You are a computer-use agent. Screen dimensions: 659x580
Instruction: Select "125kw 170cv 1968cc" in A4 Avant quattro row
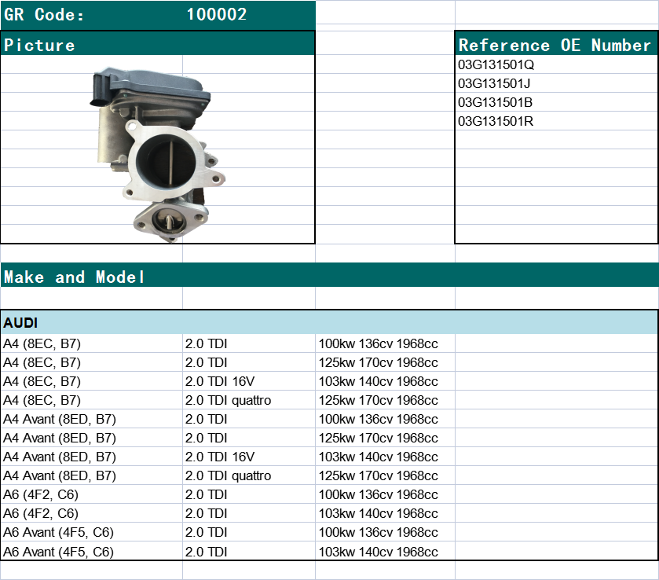(x=379, y=475)
